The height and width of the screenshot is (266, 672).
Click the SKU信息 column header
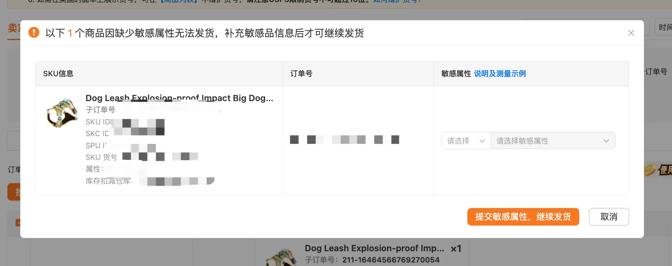click(58, 73)
